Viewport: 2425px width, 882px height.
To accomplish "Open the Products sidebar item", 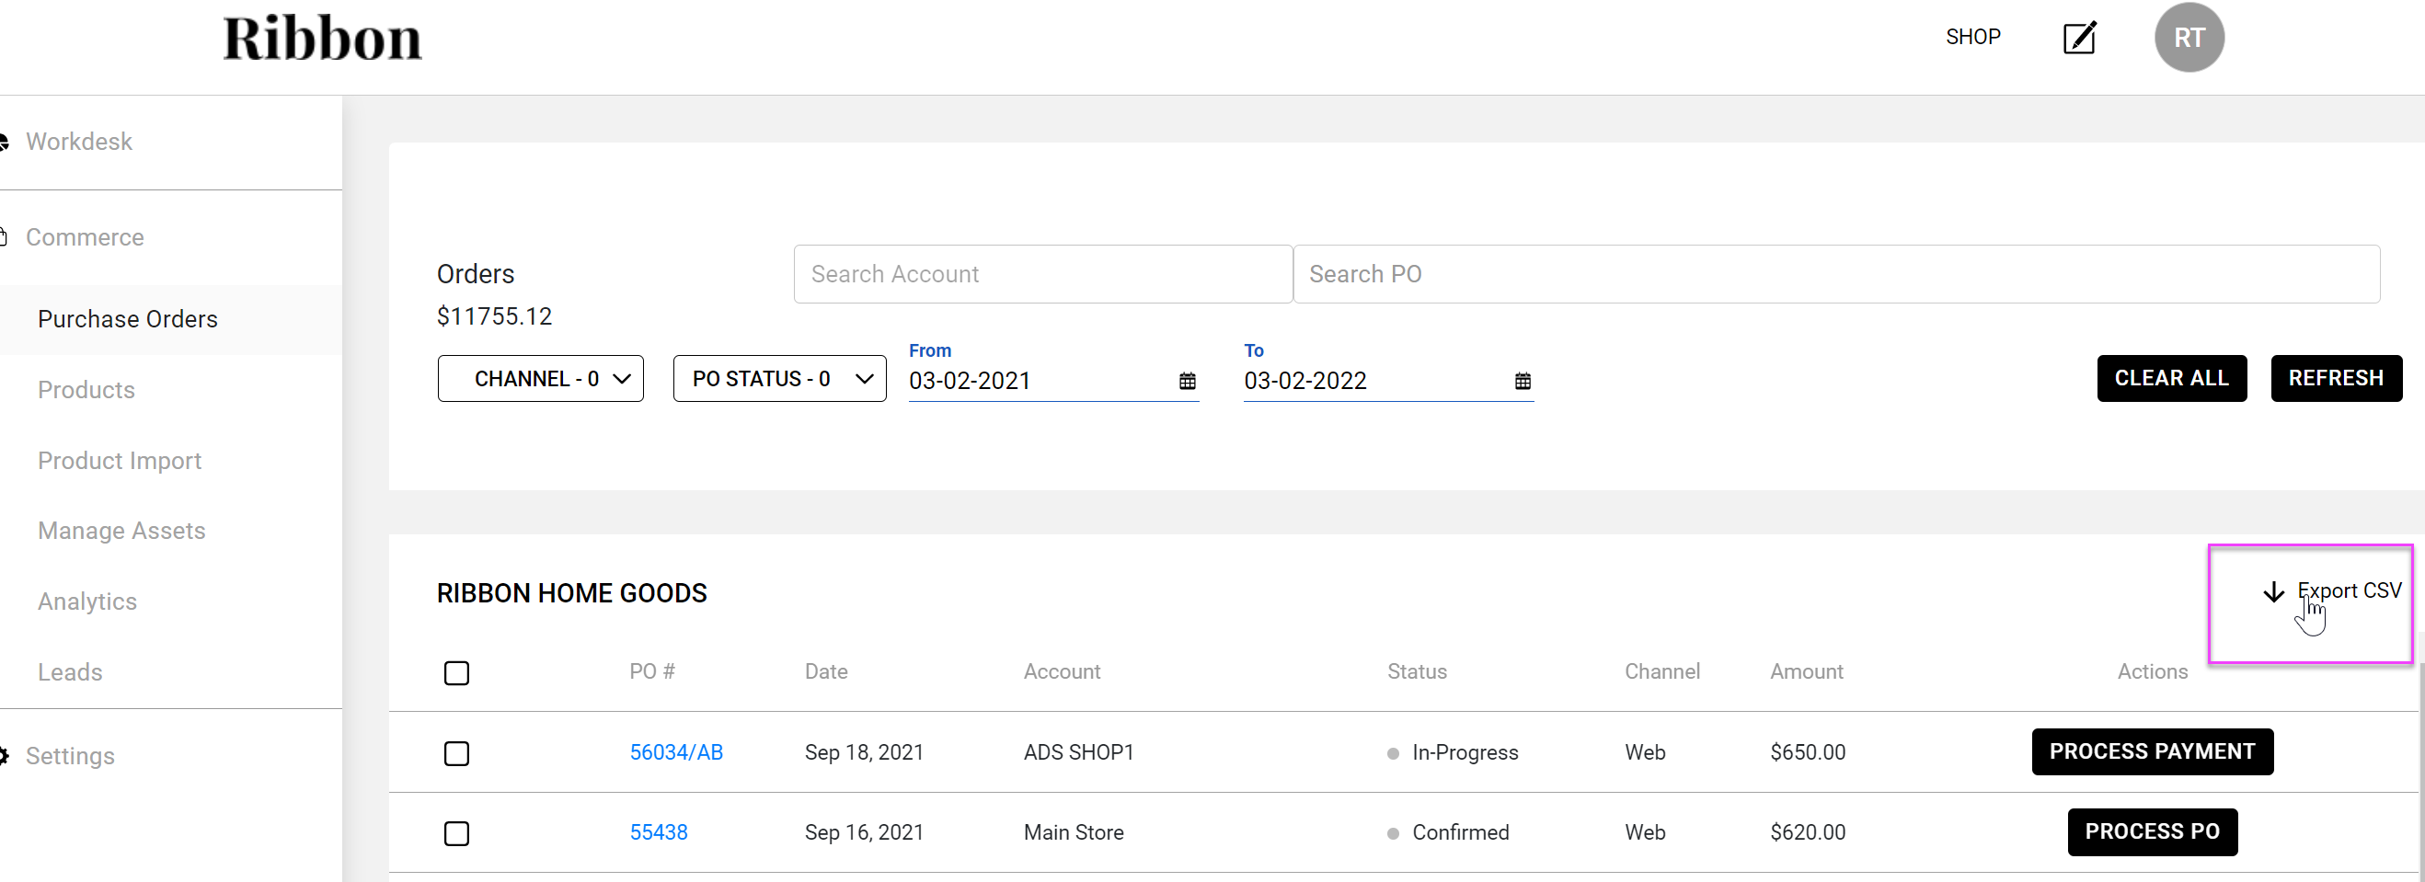I will tap(86, 390).
